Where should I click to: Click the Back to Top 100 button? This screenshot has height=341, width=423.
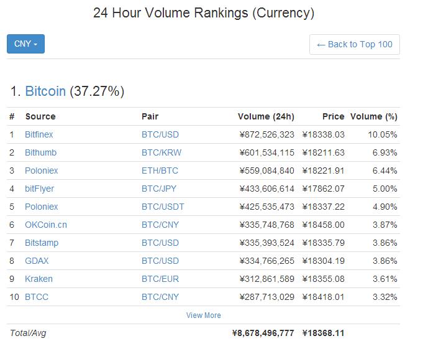[355, 44]
